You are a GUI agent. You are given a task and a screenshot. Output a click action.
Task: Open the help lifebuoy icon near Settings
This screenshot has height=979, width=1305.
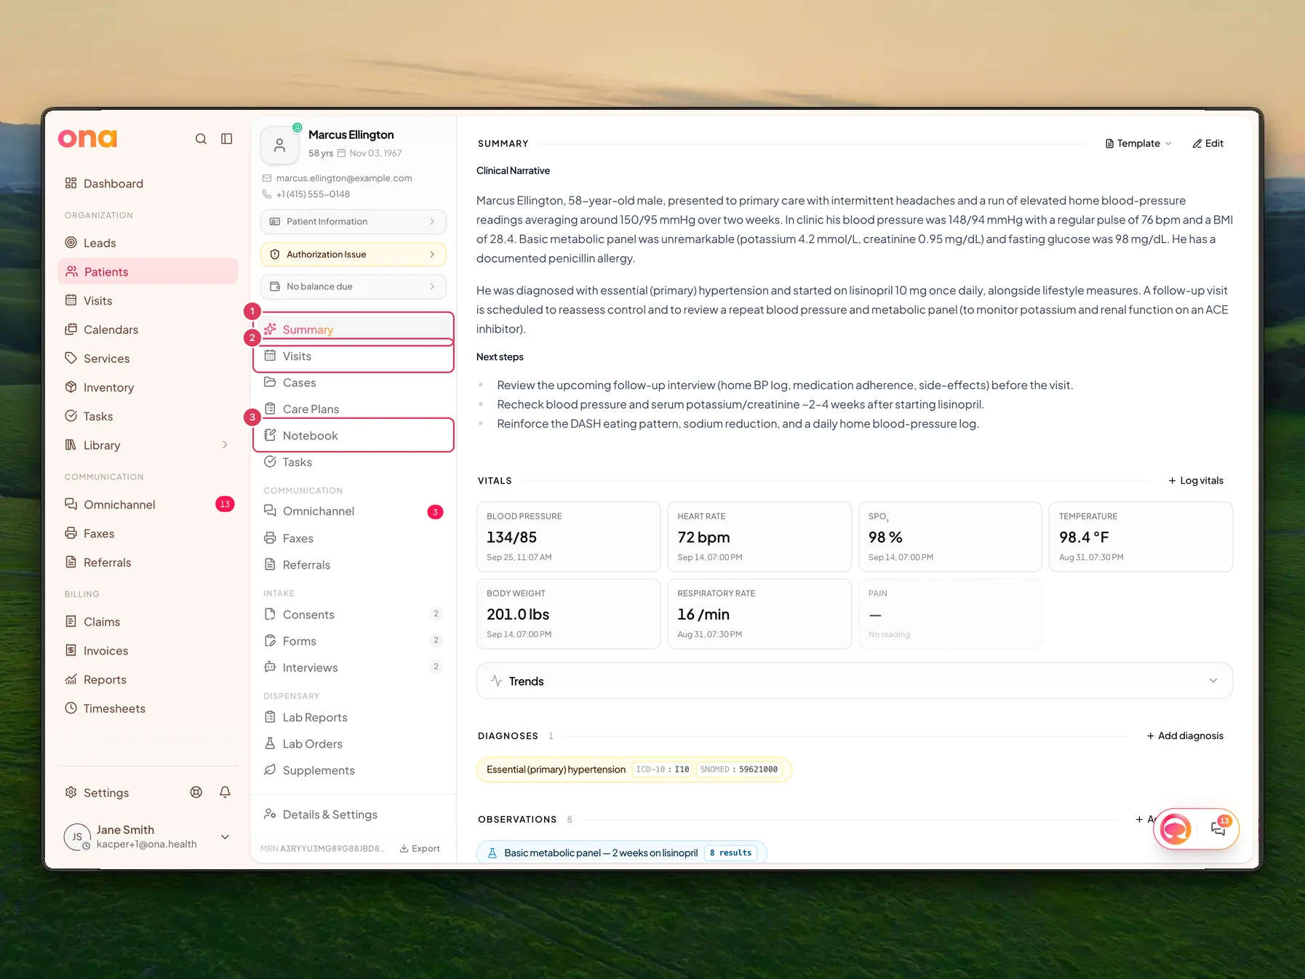pos(196,792)
